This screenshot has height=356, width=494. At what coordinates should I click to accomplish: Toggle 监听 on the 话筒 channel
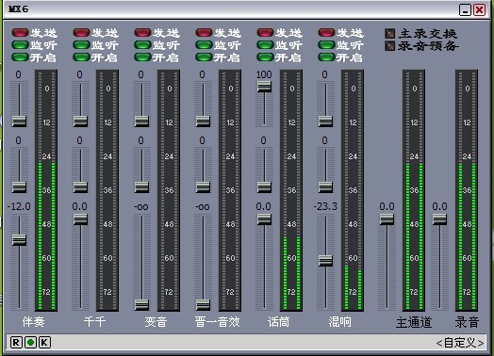(x=265, y=45)
